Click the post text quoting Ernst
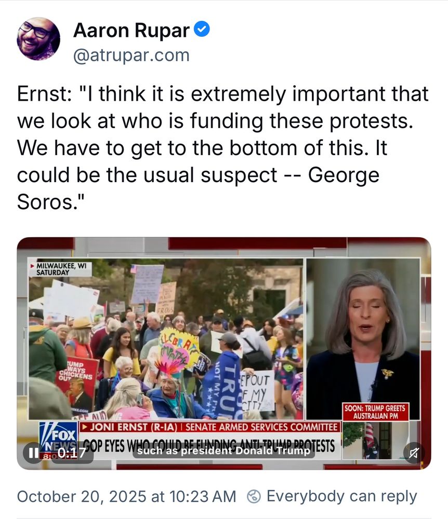This screenshot has height=519, width=448. pos(222,147)
